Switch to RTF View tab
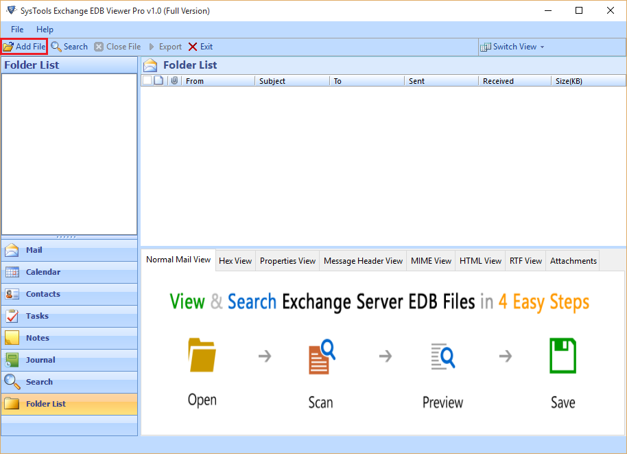This screenshot has height=454, width=627. (x=525, y=261)
